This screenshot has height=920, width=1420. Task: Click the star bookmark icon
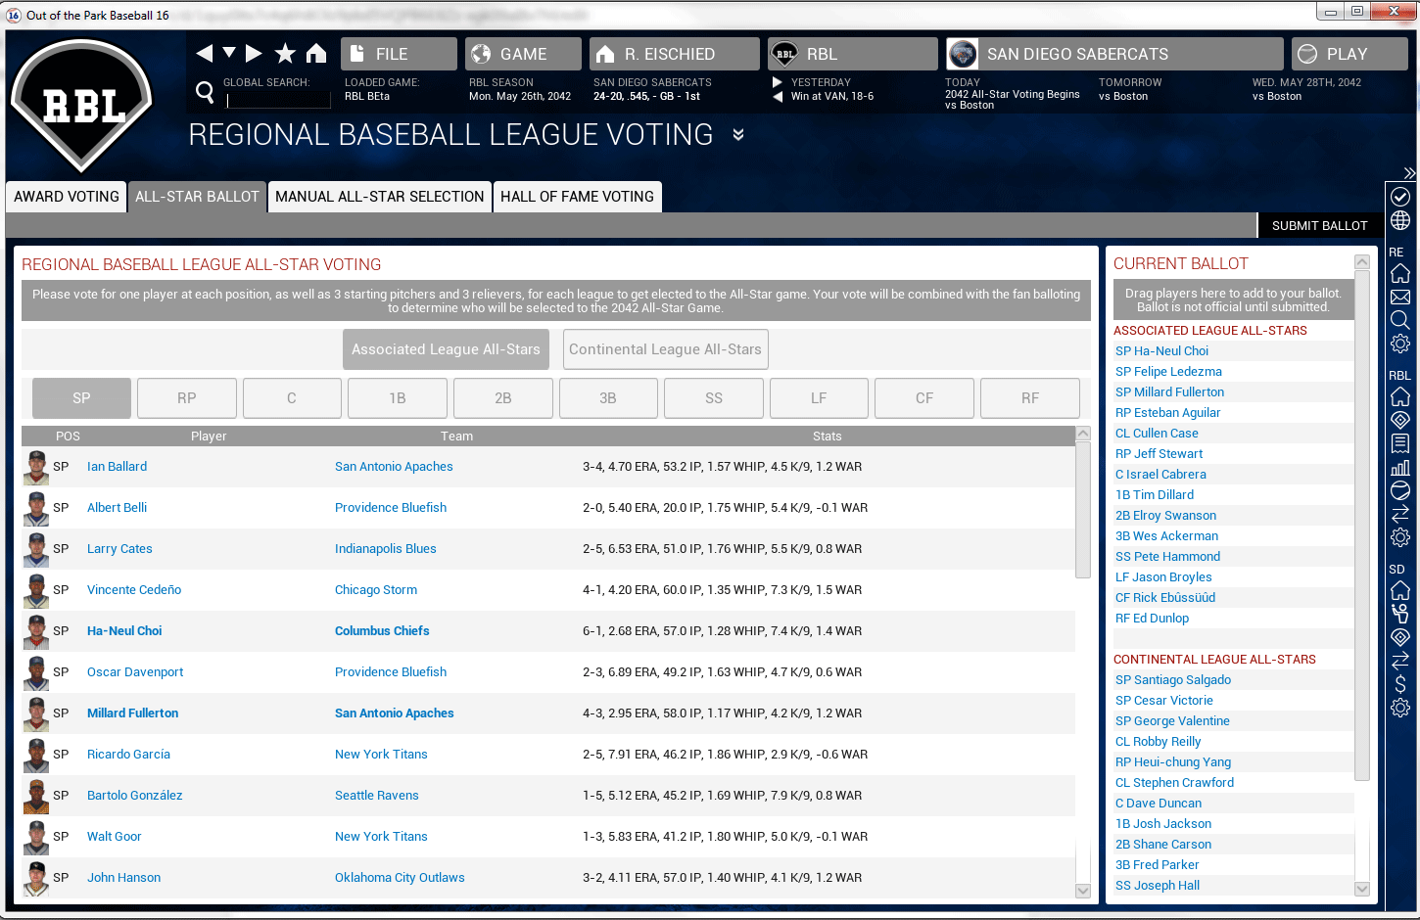pos(285,53)
